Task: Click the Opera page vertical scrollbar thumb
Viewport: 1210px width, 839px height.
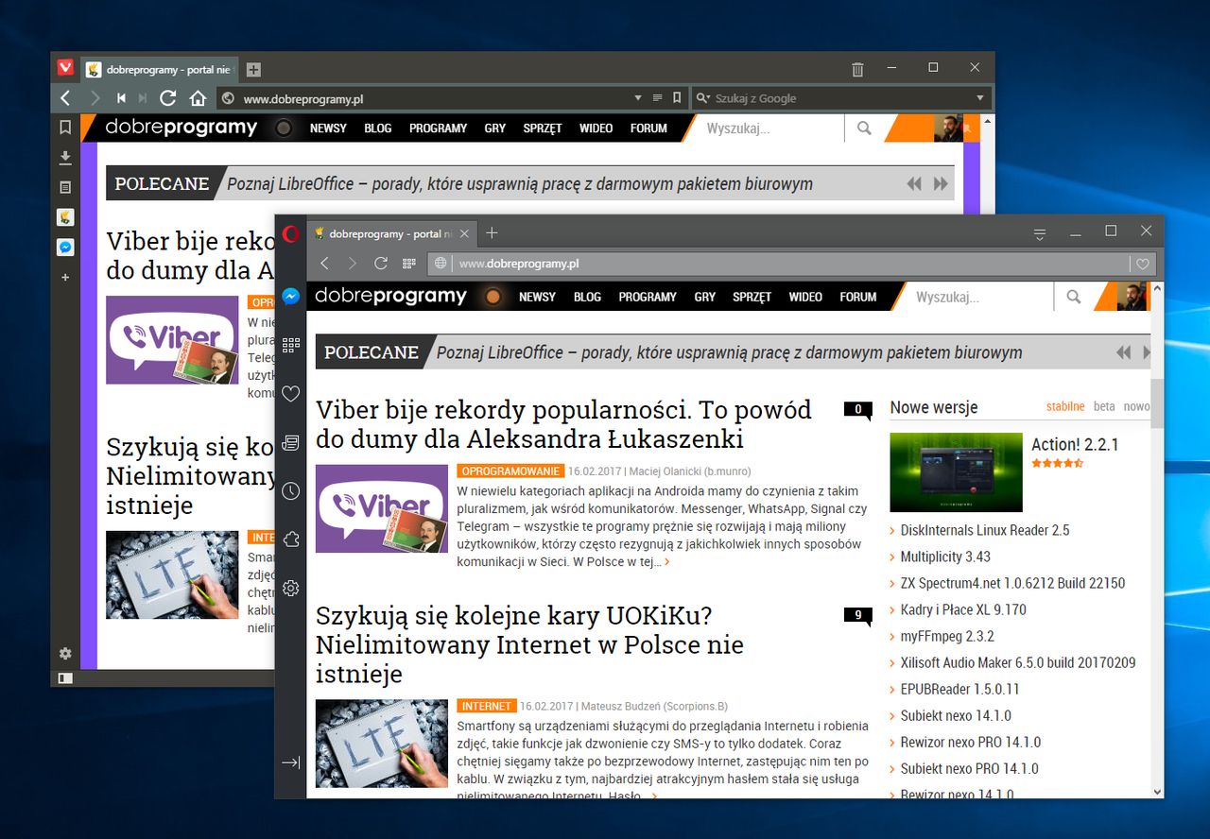Action: 1157,402
